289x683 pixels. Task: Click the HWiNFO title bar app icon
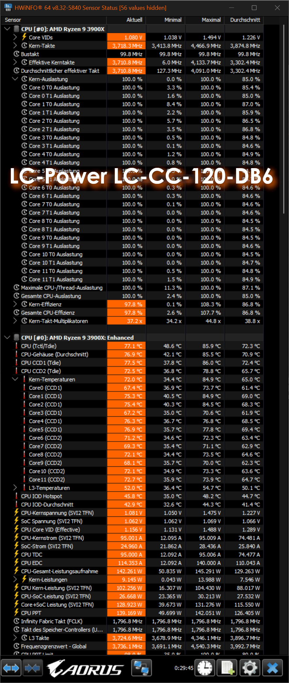(8, 8)
